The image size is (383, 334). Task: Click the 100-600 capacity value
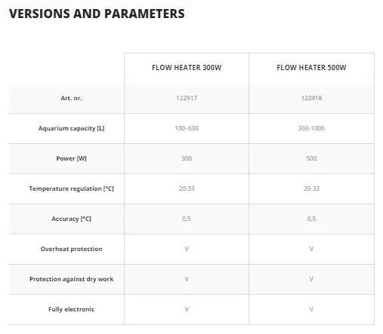[x=187, y=128]
